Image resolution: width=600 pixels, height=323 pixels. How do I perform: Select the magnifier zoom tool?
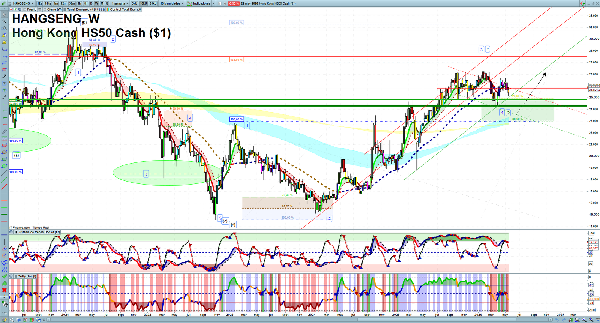(x=4, y=21)
